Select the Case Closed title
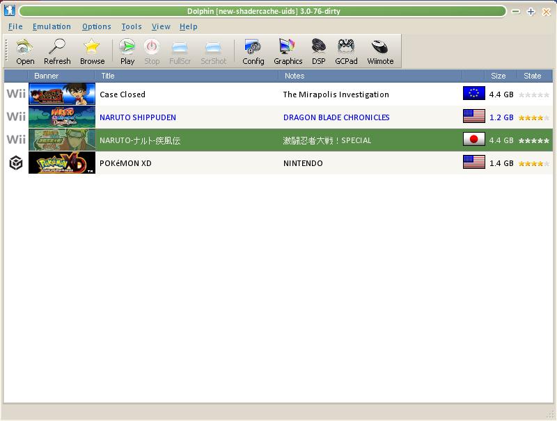 click(123, 94)
